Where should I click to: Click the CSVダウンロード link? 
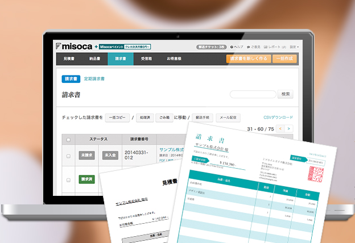pos(278,118)
